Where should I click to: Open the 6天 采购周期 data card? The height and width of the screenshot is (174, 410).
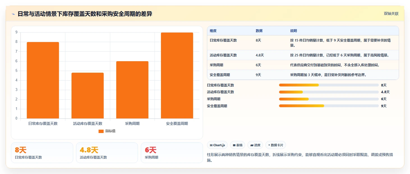click(x=172, y=153)
